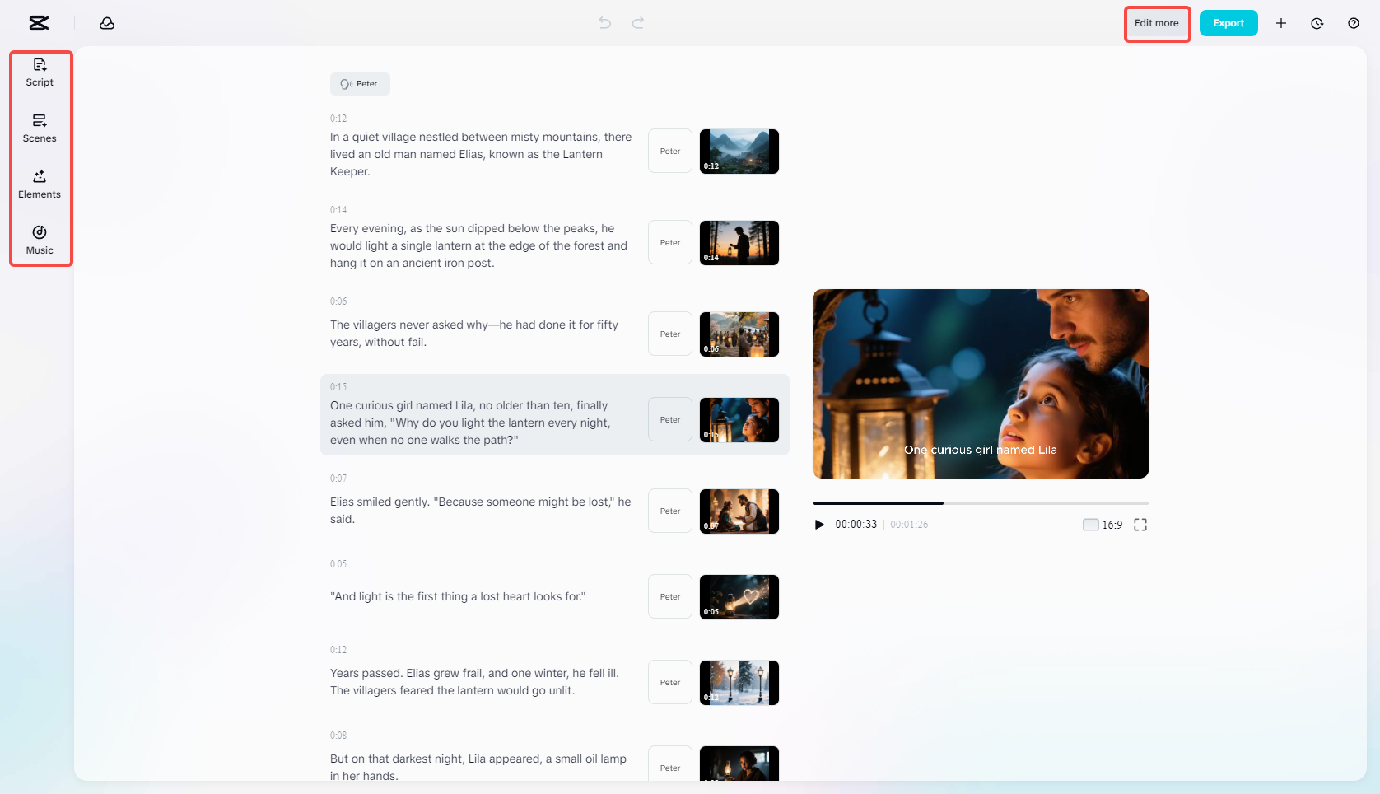Select the sunset forest lantern scene thumbnail
Viewport: 1380px width, 794px height.
tap(739, 243)
